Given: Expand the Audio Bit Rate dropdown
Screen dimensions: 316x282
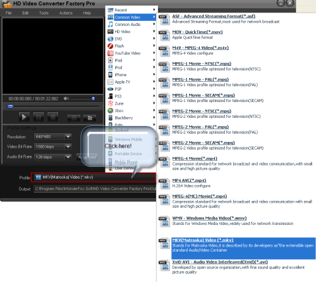Looking at the screenshot, I should click(68, 157).
